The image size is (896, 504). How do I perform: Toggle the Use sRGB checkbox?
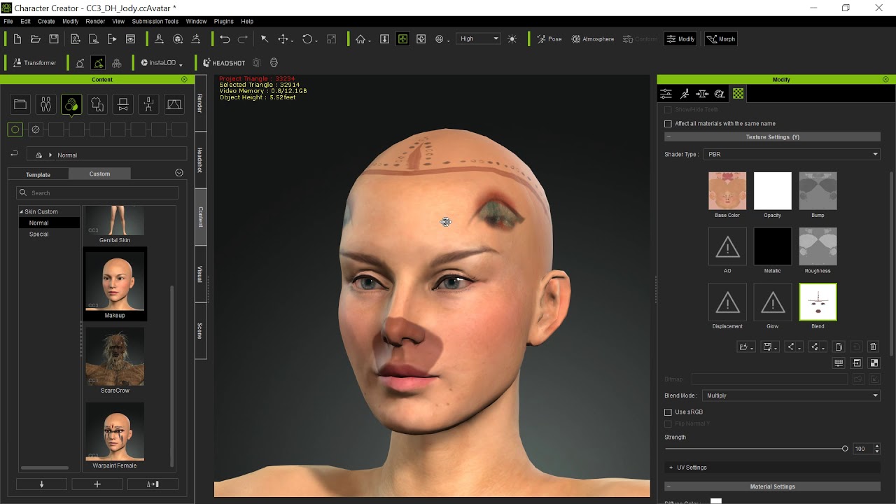[x=668, y=412]
